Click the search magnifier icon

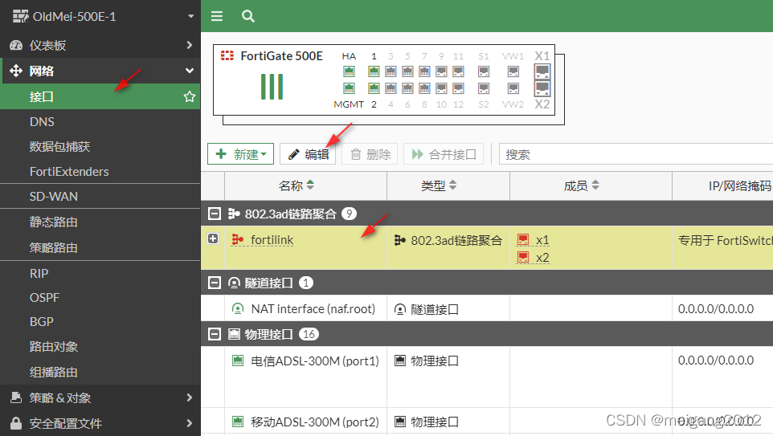248,16
